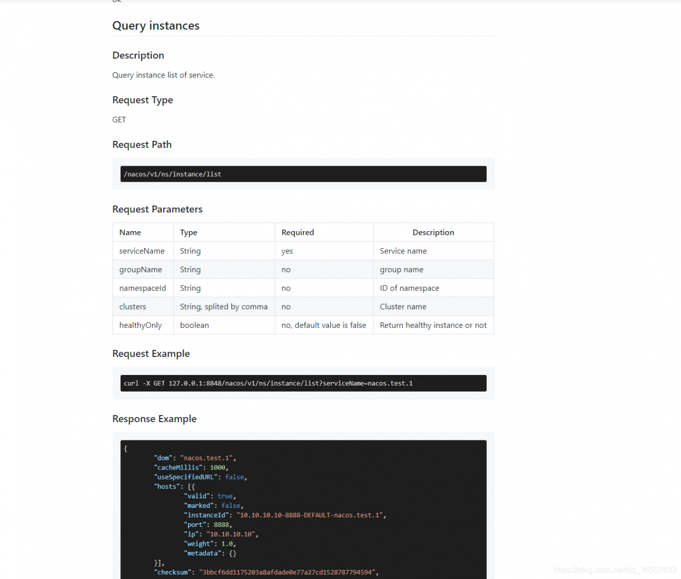Click the curl request example code line
Screen dimensions: 681x579
pyautogui.click(x=268, y=384)
